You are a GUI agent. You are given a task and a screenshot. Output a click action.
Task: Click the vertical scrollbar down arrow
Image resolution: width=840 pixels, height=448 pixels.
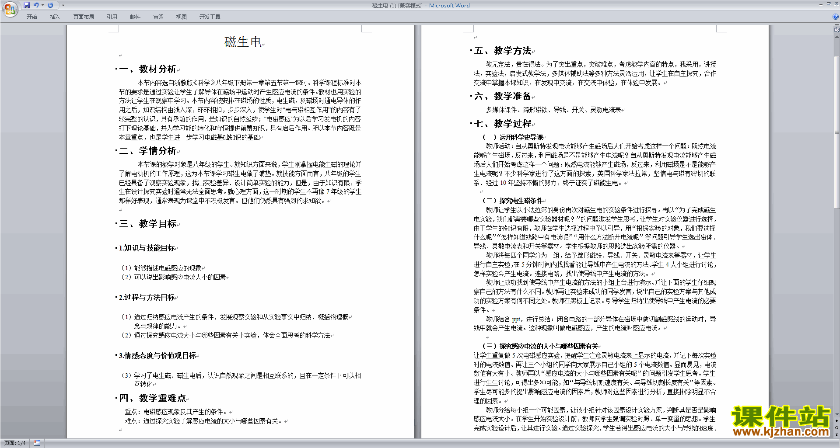837,414
